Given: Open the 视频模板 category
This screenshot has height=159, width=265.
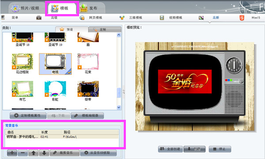Looking at the screenshot, I should coord(176,18).
